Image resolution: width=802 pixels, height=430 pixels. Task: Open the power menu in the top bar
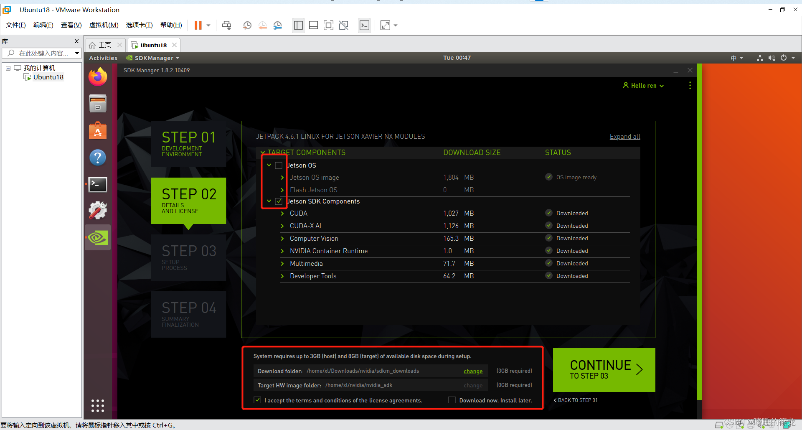[x=788, y=58]
